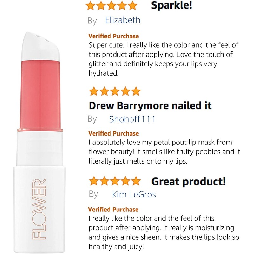
Task: Click the middle star above Drew Barrymore title
Action: 115,91
